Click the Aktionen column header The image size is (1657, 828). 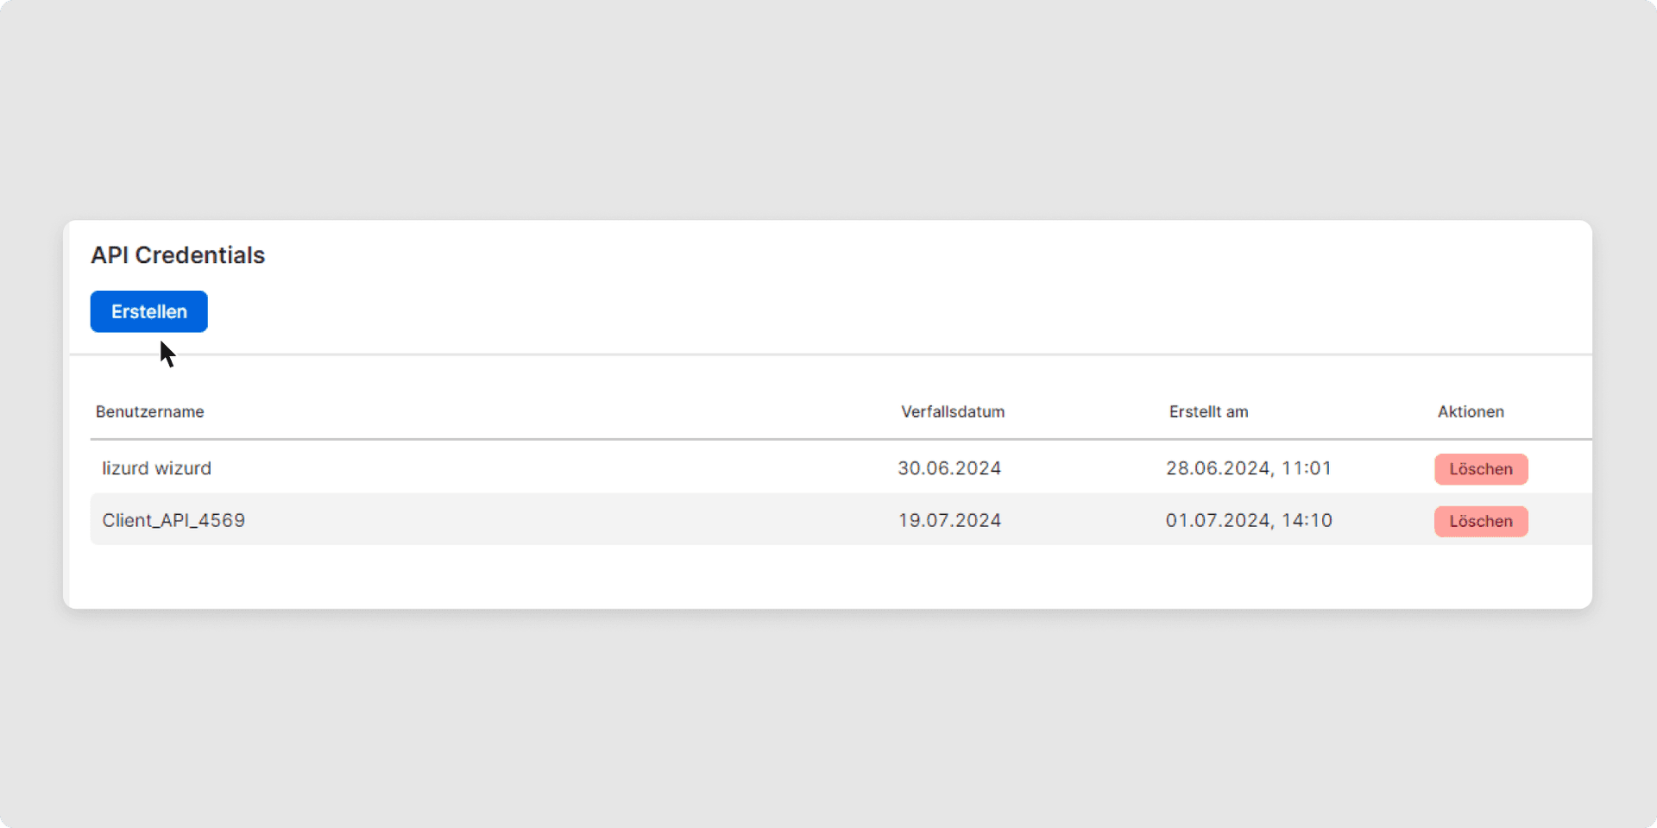tap(1470, 412)
